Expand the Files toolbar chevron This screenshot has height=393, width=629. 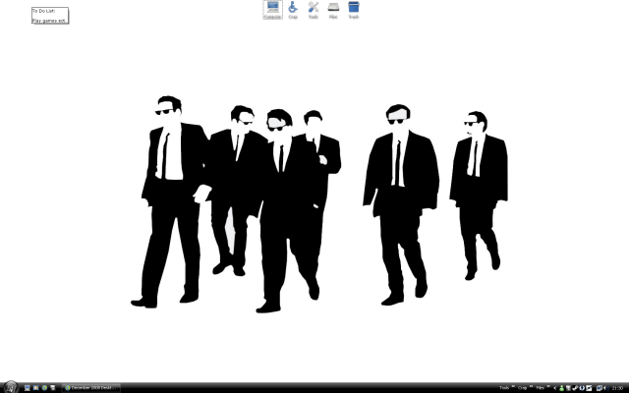click(548, 386)
